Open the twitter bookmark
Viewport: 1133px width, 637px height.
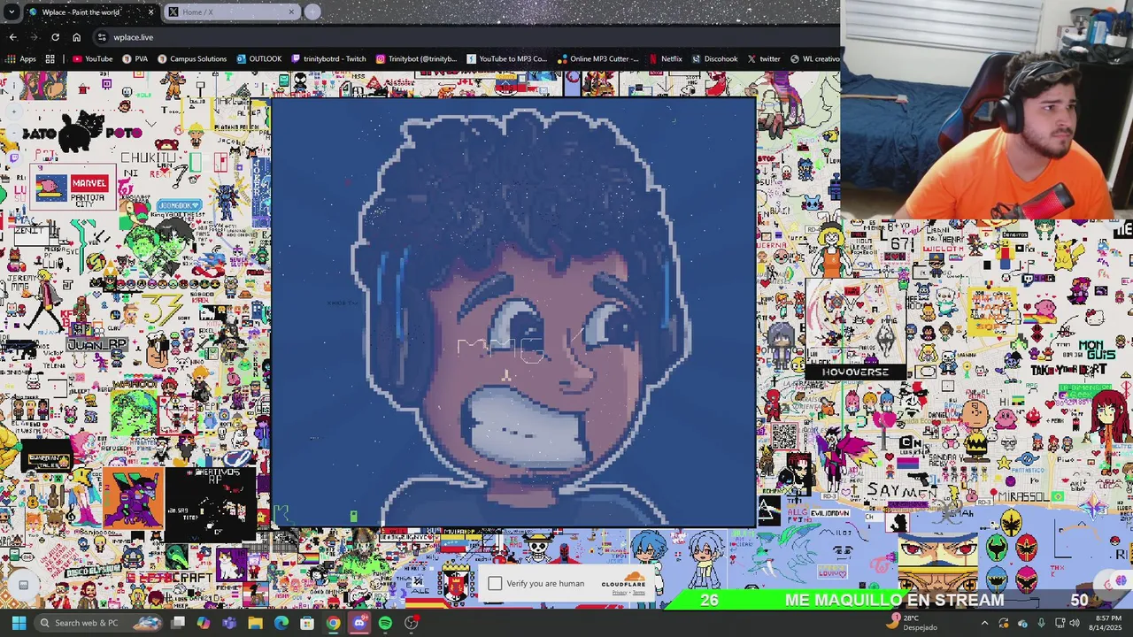coord(764,59)
